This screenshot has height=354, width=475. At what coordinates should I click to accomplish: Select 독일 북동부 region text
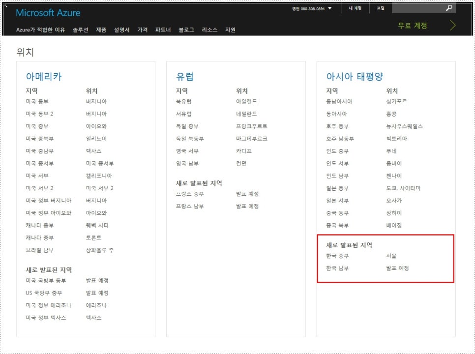[x=190, y=139]
